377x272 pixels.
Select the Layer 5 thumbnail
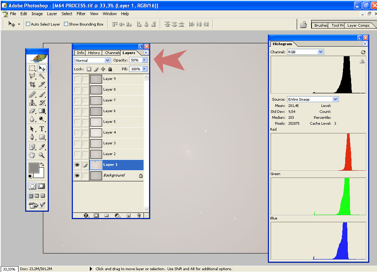tap(96, 122)
